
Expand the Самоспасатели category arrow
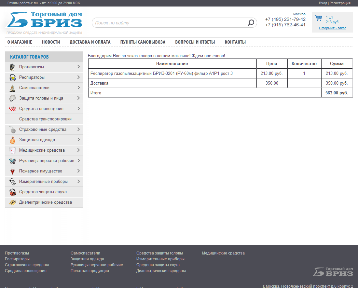[78, 88]
